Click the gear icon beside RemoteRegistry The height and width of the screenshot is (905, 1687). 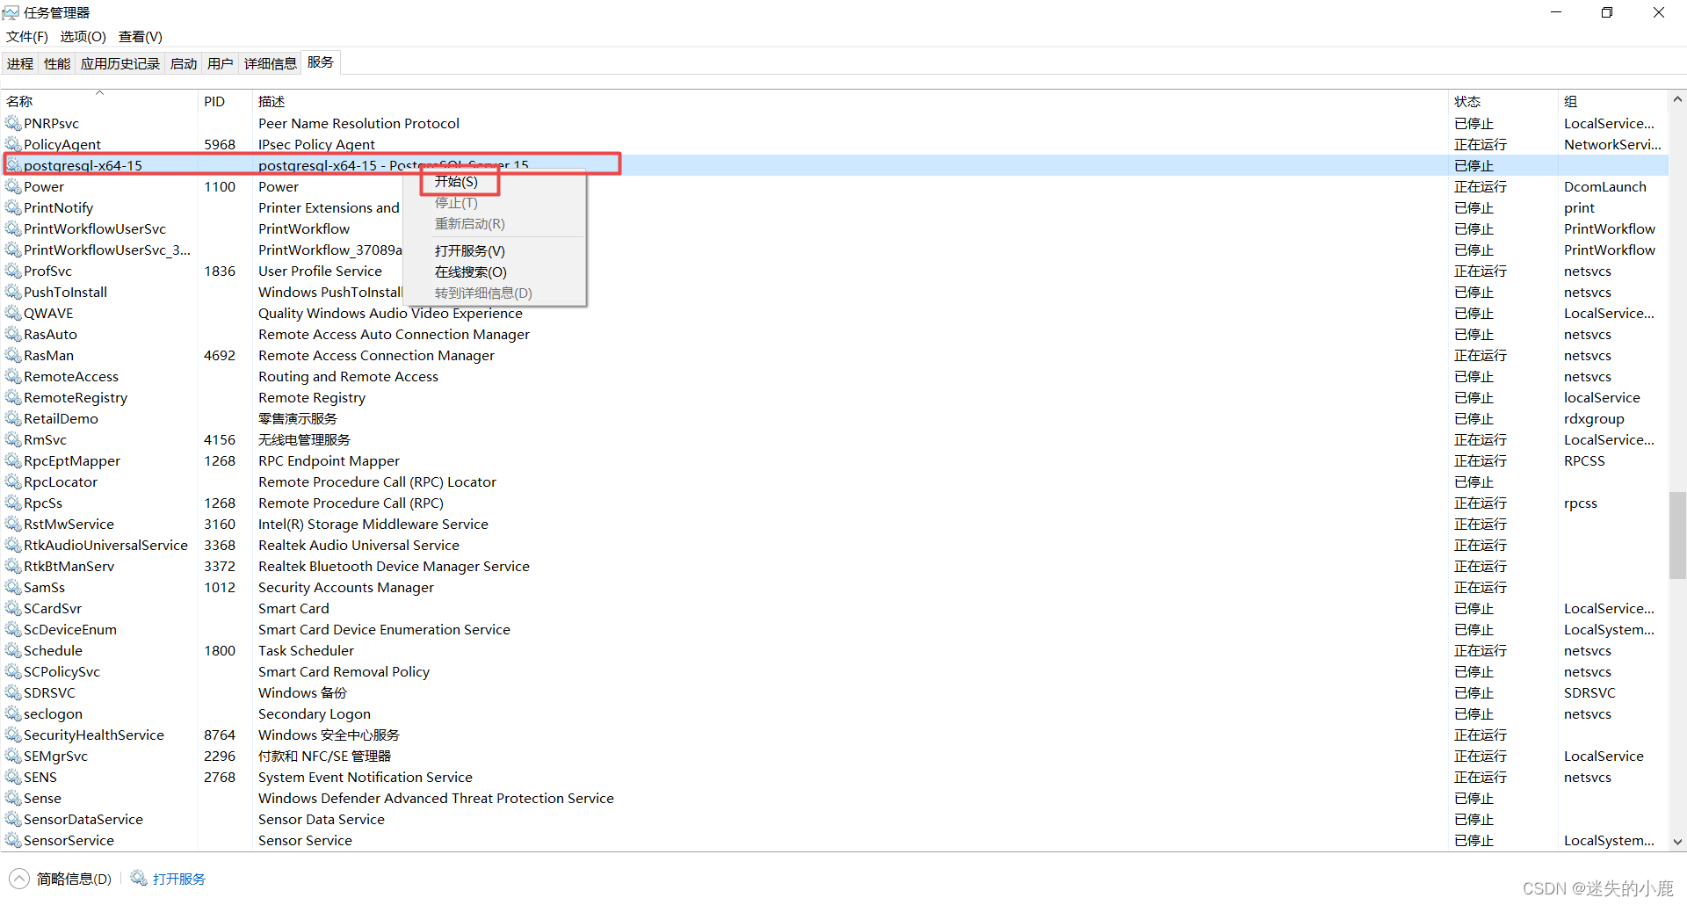(x=13, y=397)
